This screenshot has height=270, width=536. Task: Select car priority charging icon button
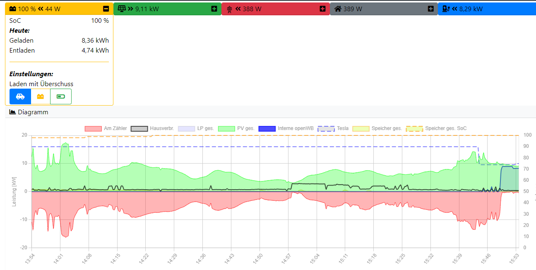(20, 96)
